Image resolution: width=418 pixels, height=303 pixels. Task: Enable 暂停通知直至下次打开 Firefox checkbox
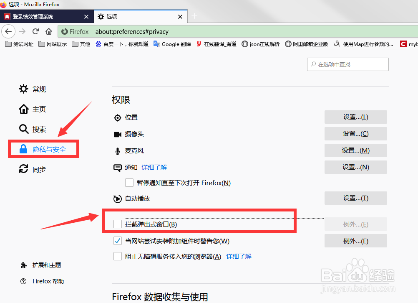pos(129,183)
